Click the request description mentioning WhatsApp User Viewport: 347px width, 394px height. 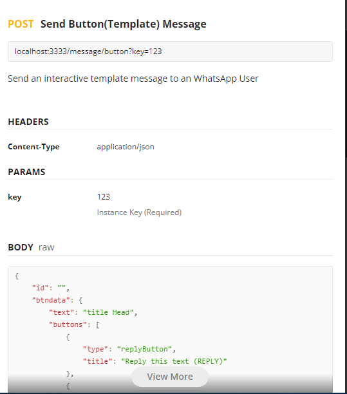point(133,79)
